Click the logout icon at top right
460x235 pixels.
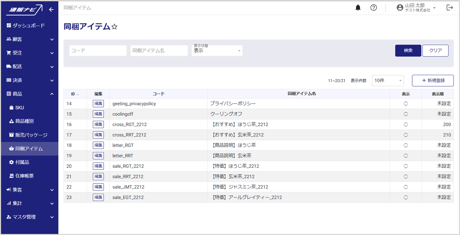tap(450, 8)
